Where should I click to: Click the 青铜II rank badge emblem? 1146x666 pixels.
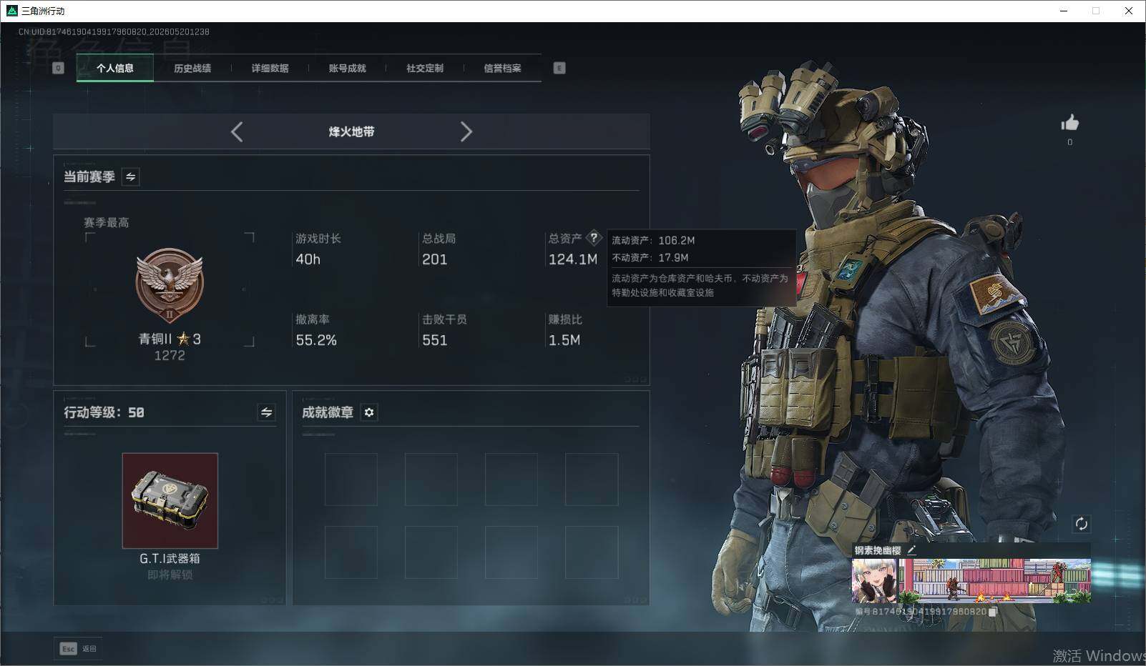tap(170, 286)
